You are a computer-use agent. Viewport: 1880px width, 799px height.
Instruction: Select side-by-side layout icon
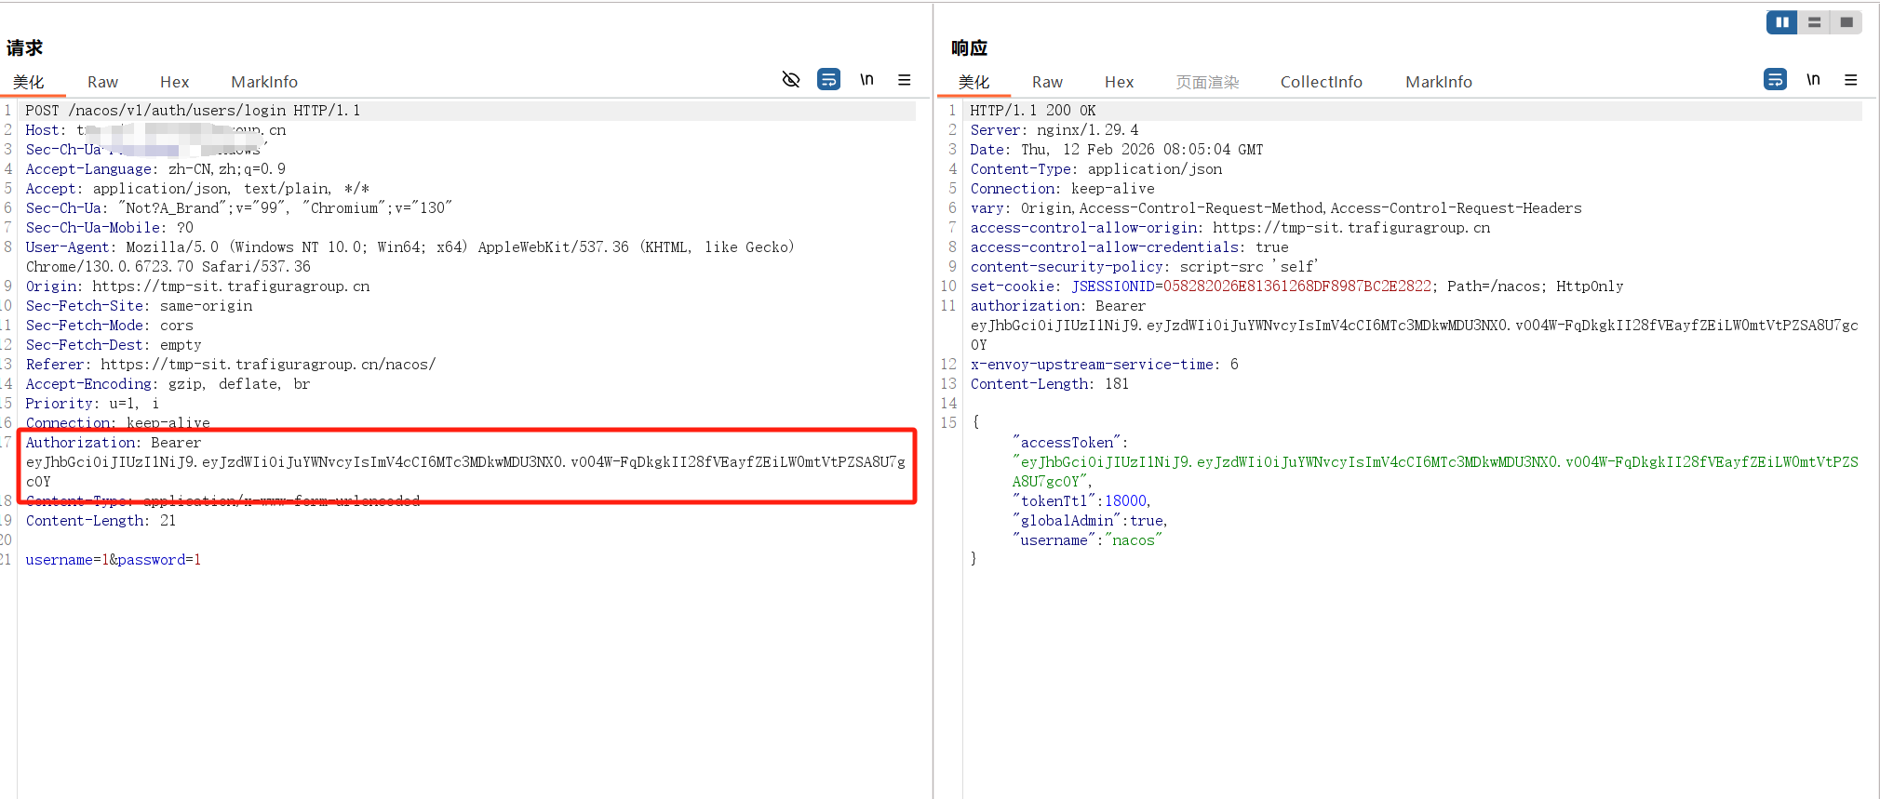[1781, 22]
